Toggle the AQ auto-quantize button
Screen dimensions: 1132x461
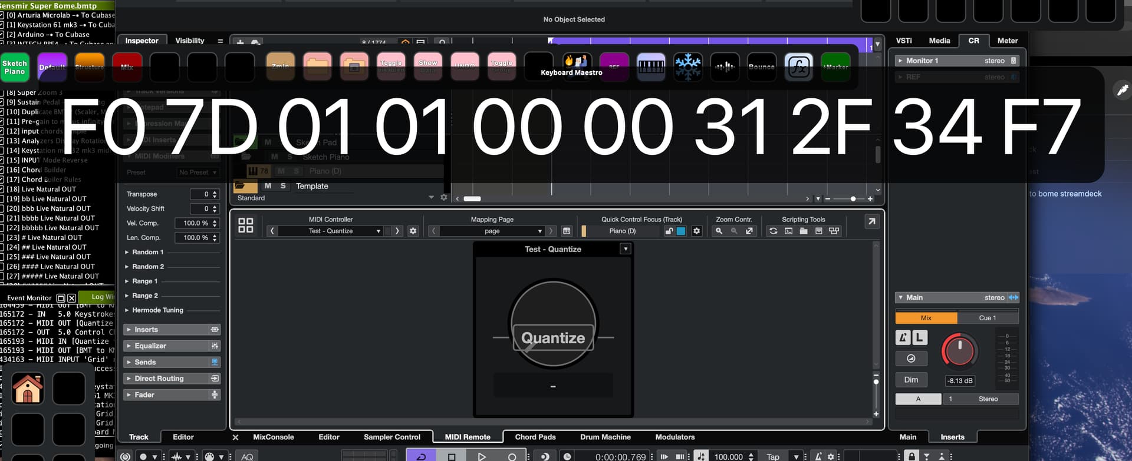(247, 456)
